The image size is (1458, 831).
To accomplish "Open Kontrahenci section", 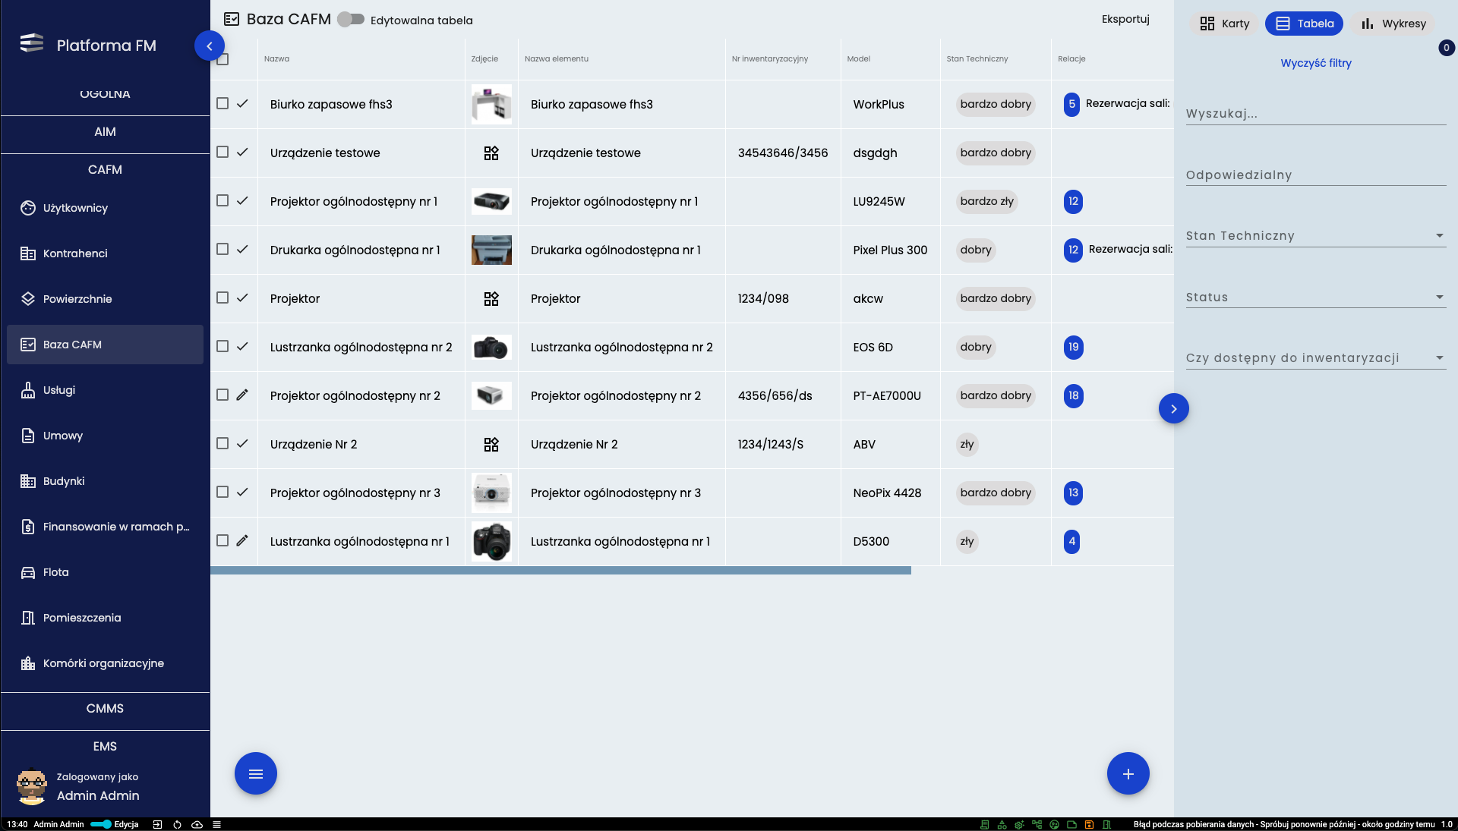I will 105,253.
